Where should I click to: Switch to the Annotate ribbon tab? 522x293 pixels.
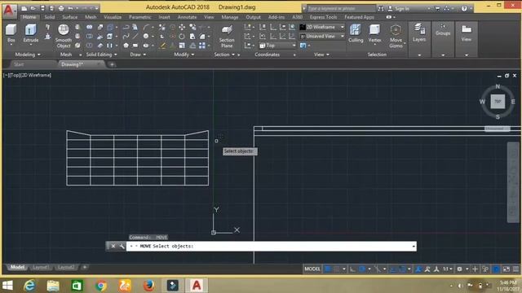[187, 17]
